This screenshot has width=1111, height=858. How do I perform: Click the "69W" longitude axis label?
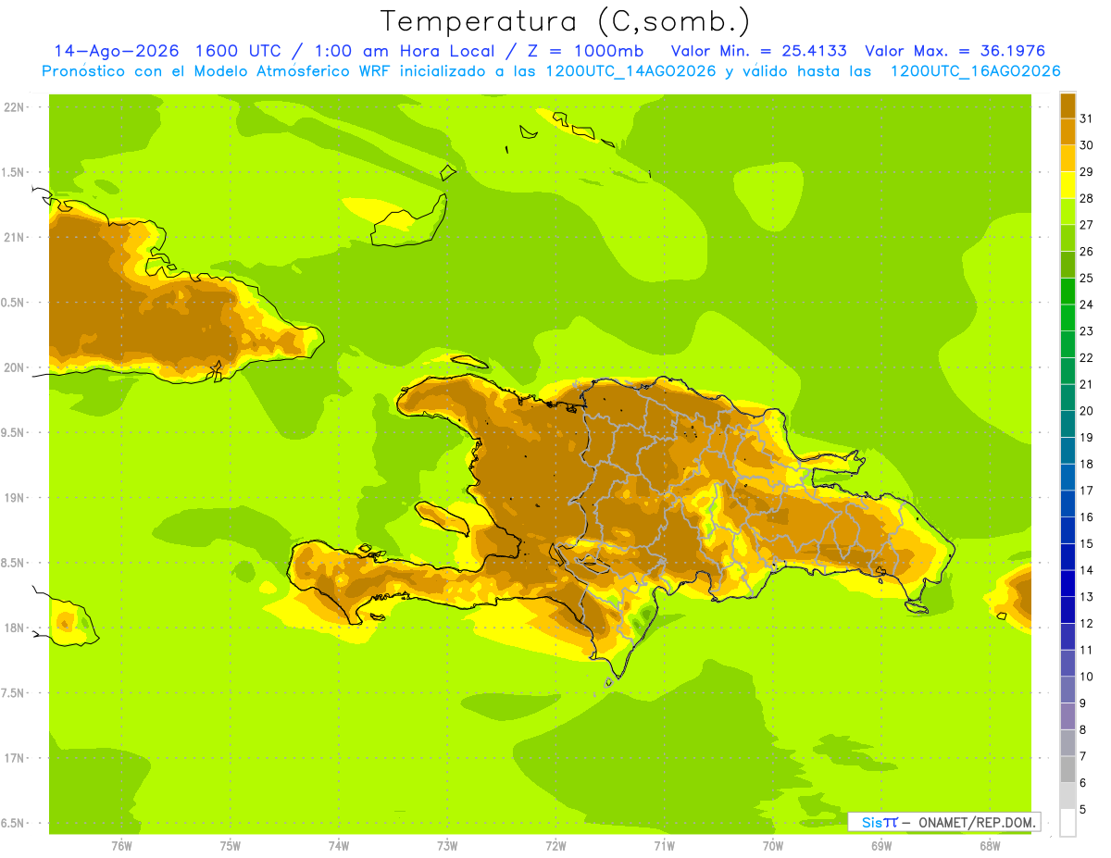[881, 846]
